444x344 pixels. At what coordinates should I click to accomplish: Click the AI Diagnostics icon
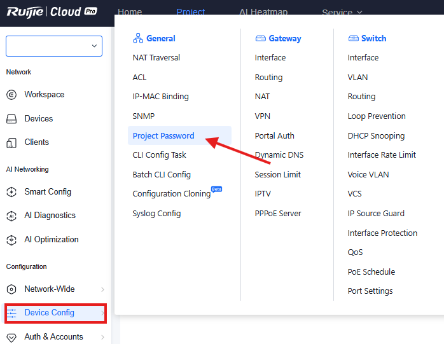11,216
